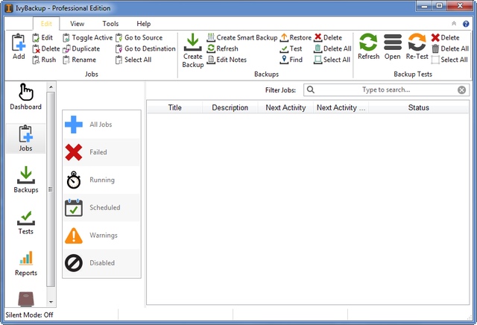This screenshot has width=477, height=325.
Task: Click Create Smart Backup
Action: tap(242, 37)
